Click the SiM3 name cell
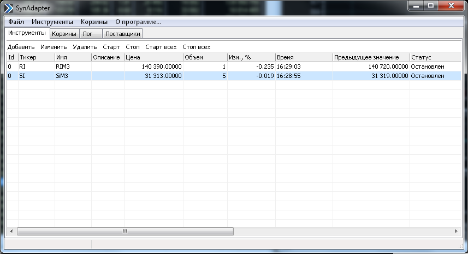Image resolution: width=468 pixels, height=254 pixels. [x=73, y=76]
